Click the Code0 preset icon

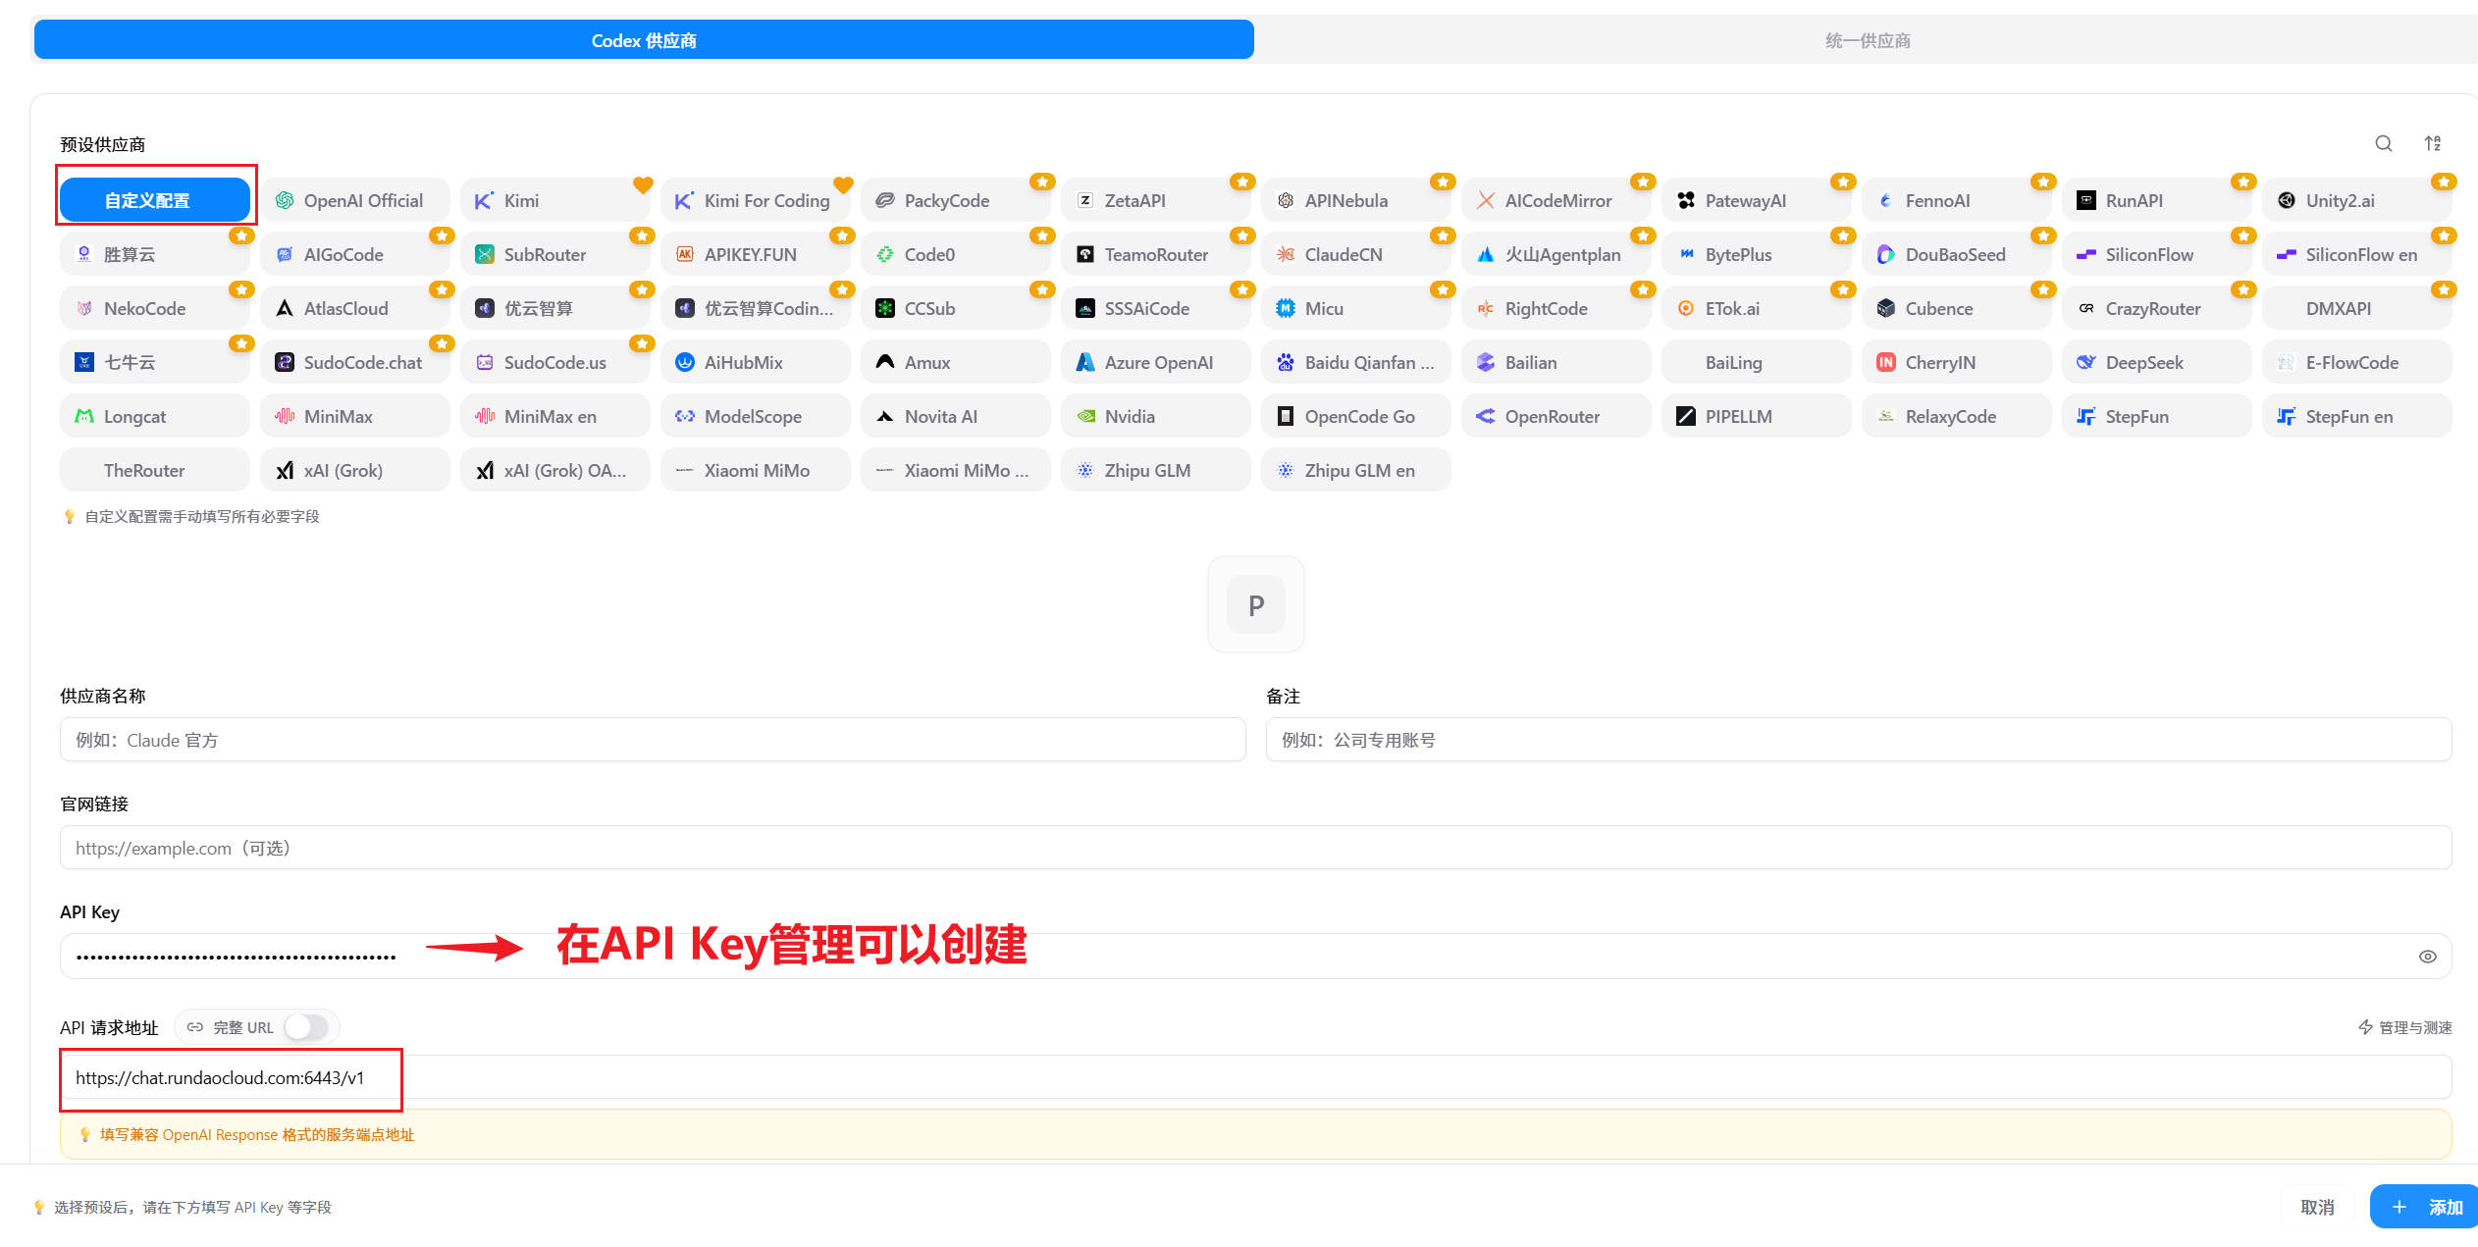pyautogui.click(x=885, y=254)
